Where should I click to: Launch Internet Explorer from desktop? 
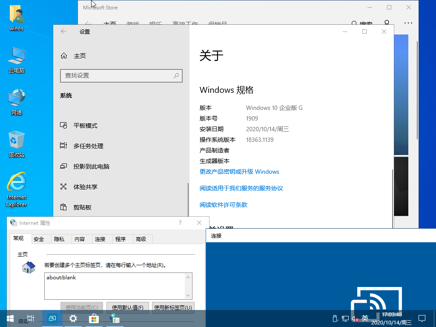17,189
